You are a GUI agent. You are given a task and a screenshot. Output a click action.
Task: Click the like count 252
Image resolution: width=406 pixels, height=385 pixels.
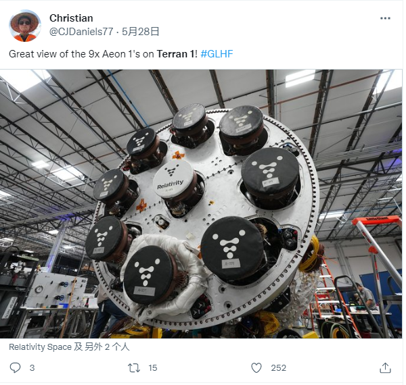tap(279, 367)
